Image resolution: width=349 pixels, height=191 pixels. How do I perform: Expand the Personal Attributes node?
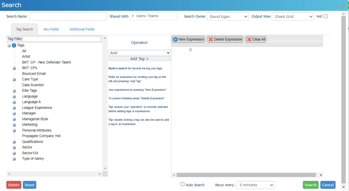(14, 131)
